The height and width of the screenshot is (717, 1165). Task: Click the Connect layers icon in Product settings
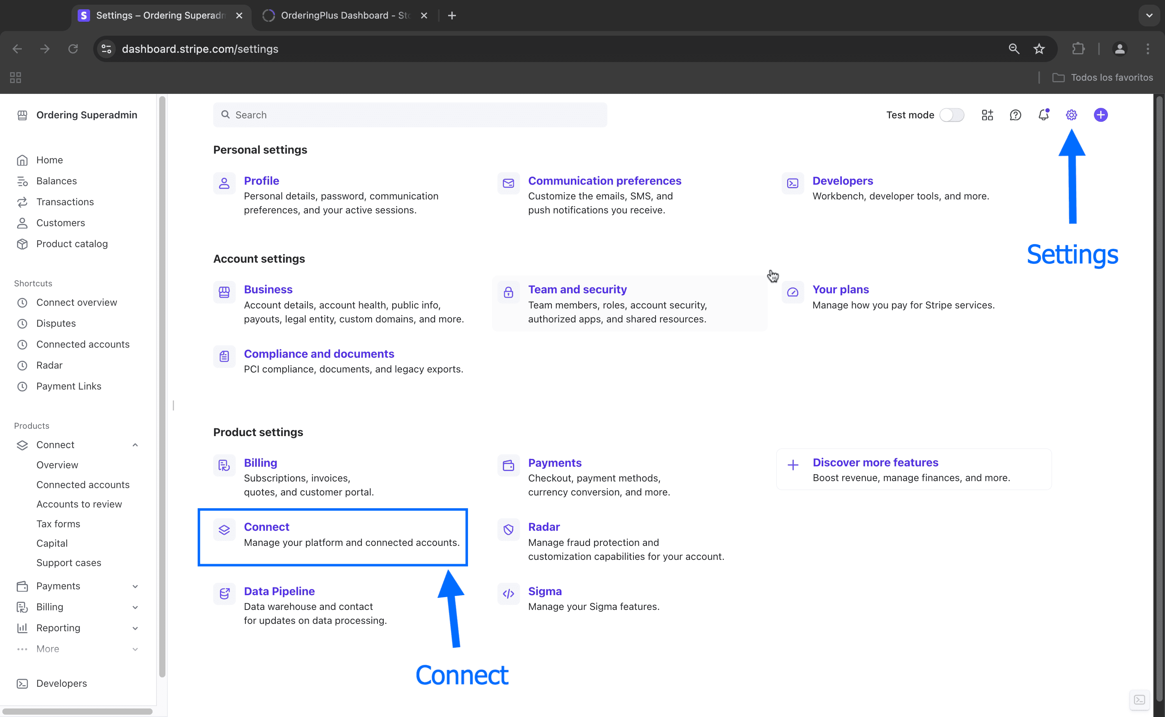coord(224,529)
